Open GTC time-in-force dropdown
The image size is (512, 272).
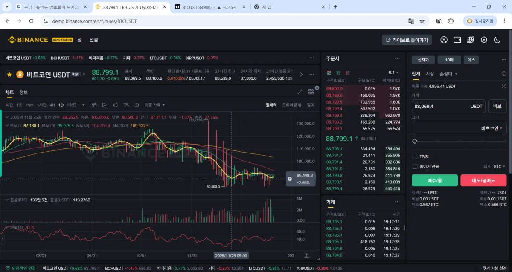(499, 166)
